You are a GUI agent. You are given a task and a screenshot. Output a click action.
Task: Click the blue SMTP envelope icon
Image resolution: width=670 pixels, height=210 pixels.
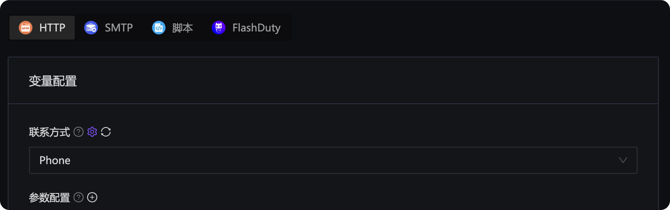coord(91,28)
